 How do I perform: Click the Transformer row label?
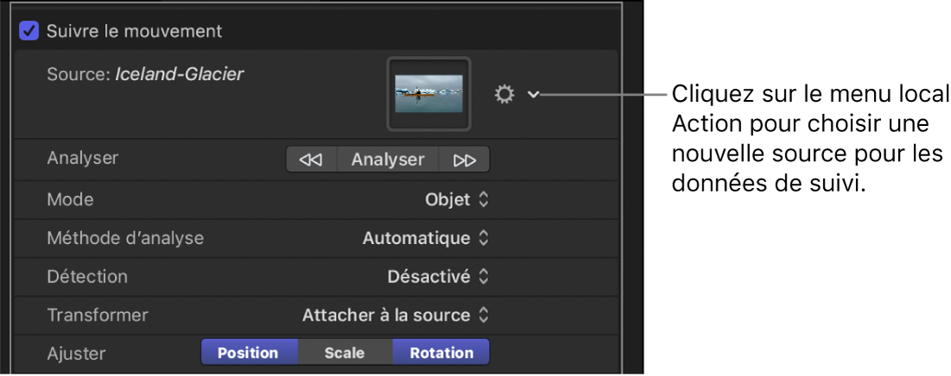coord(98,316)
